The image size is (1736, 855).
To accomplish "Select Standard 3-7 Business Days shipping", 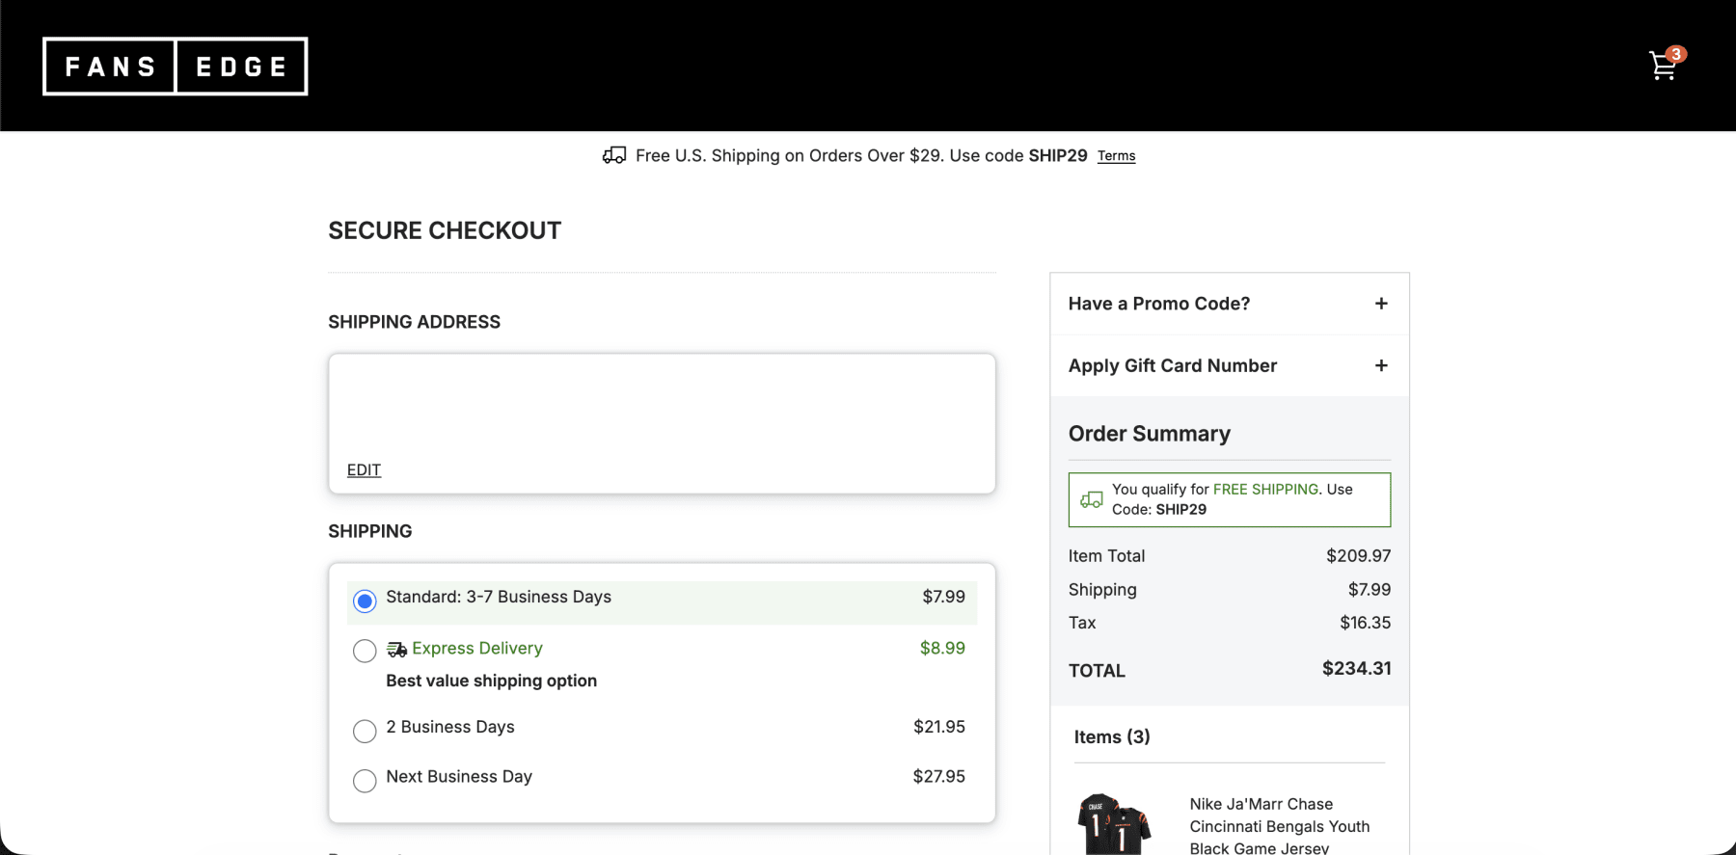I will tap(365, 601).
